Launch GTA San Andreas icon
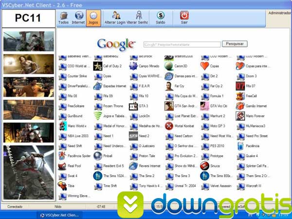292x219 pixels. (169, 106)
